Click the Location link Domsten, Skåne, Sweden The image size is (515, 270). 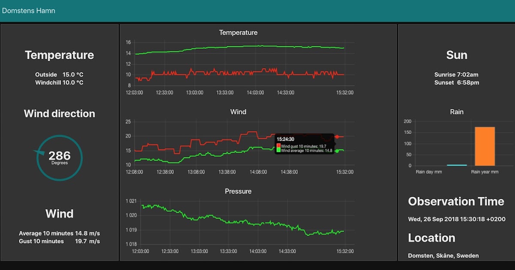point(444,255)
